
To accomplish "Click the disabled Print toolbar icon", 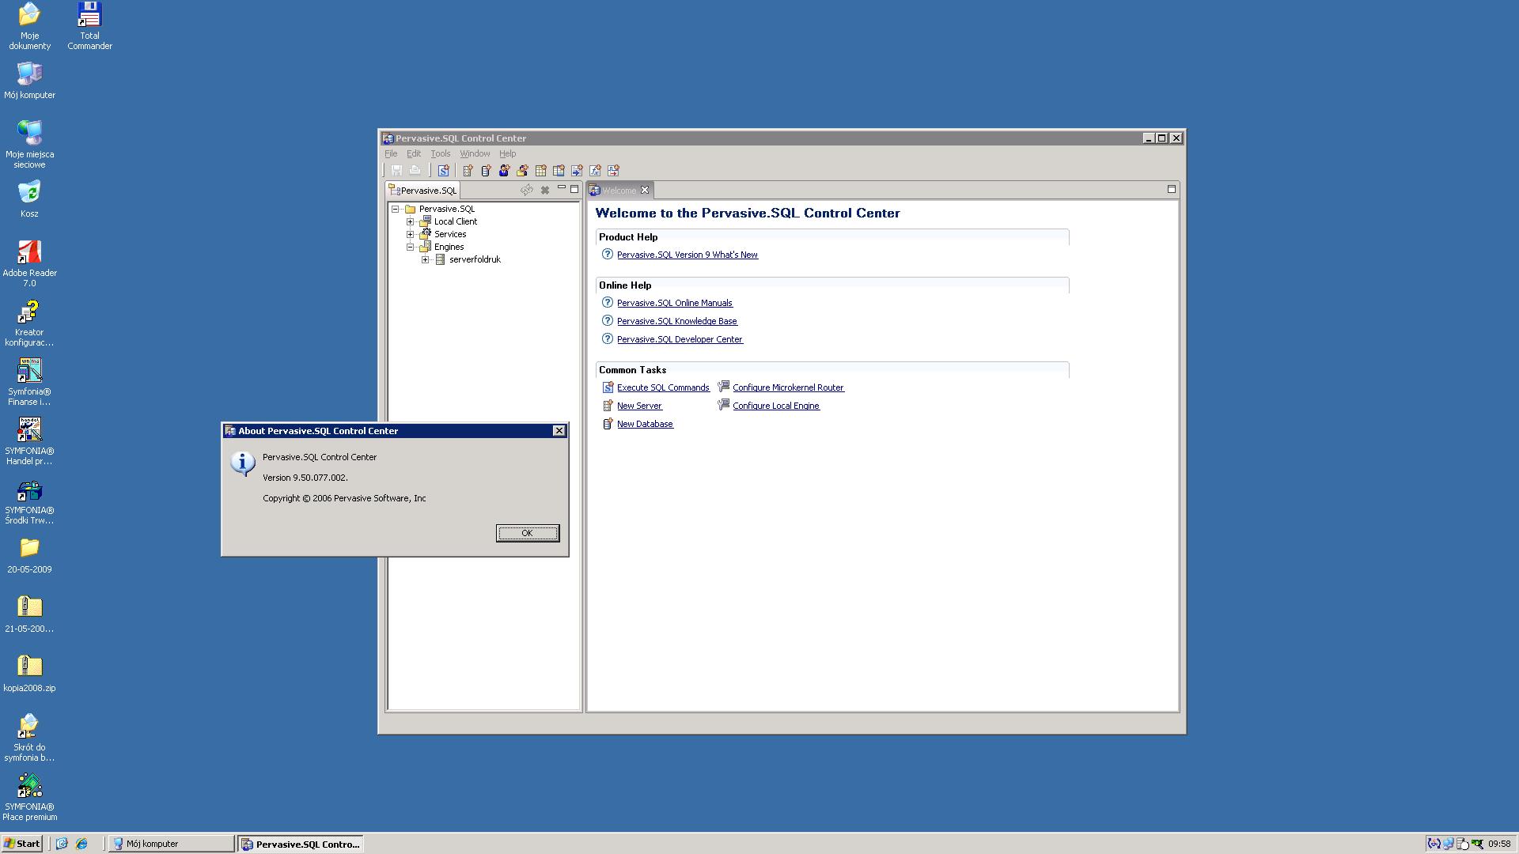I will coord(415,170).
